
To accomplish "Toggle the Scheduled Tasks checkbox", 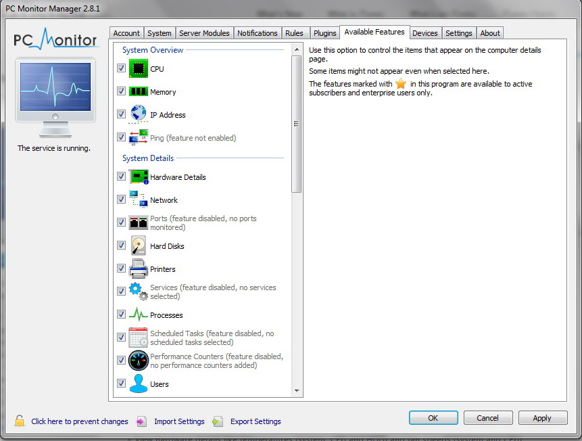I will [121, 338].
